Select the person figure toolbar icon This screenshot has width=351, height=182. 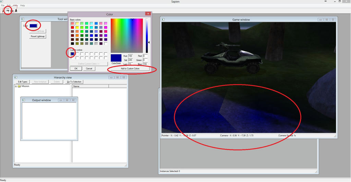(16, 11)
